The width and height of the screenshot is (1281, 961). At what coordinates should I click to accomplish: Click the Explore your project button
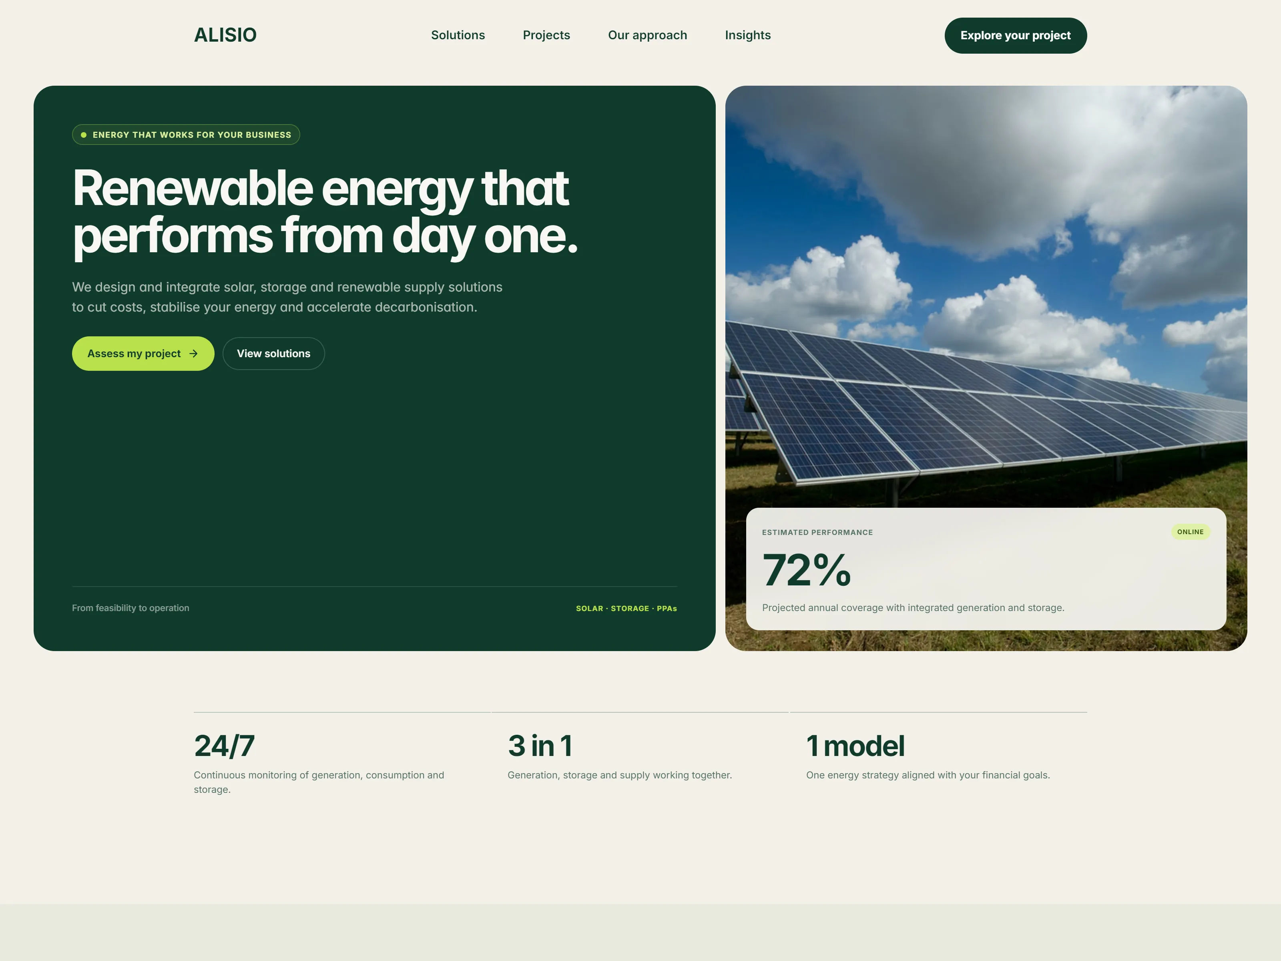[x=1015, y=35]
